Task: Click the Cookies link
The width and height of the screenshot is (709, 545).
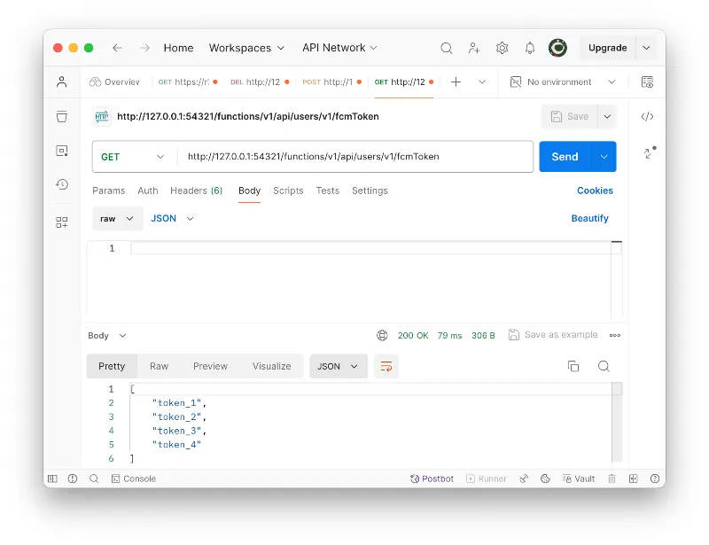Action: [x=595, y=191]
